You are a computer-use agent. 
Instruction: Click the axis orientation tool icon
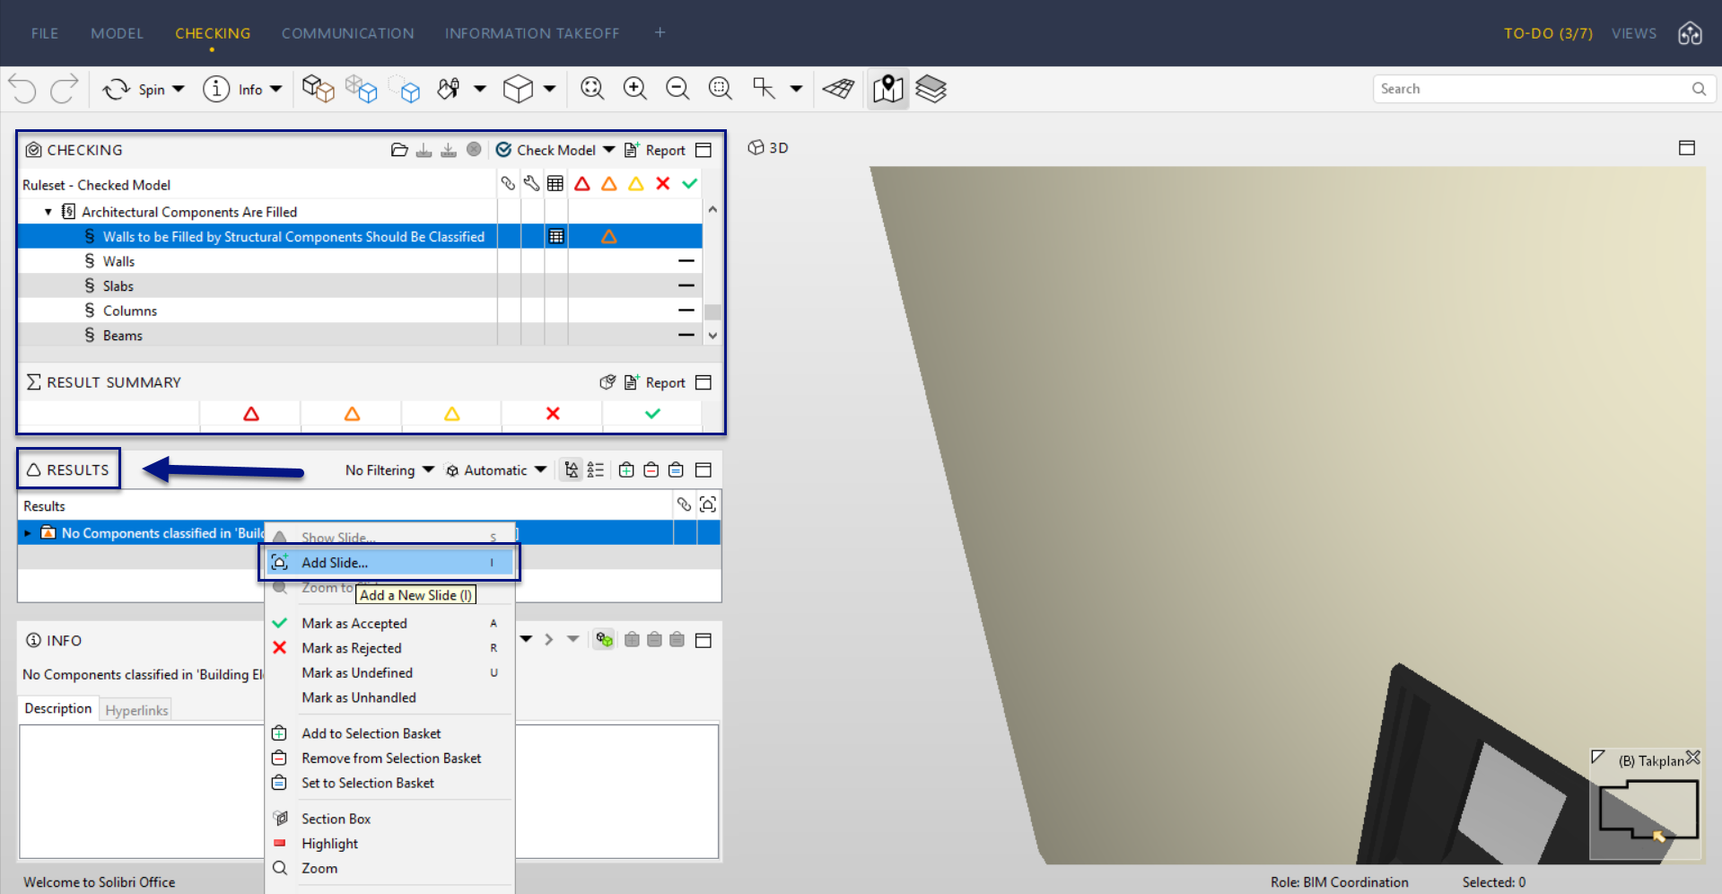click(x=764, y=88)
